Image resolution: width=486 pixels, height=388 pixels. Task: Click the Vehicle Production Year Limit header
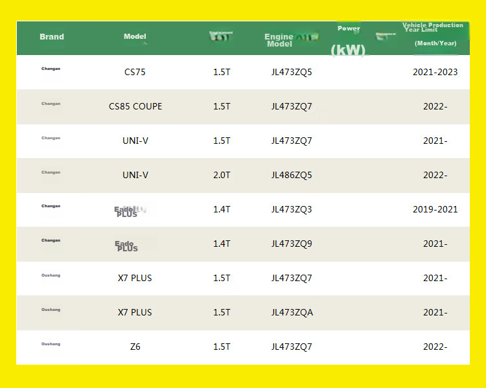(433, 34)
